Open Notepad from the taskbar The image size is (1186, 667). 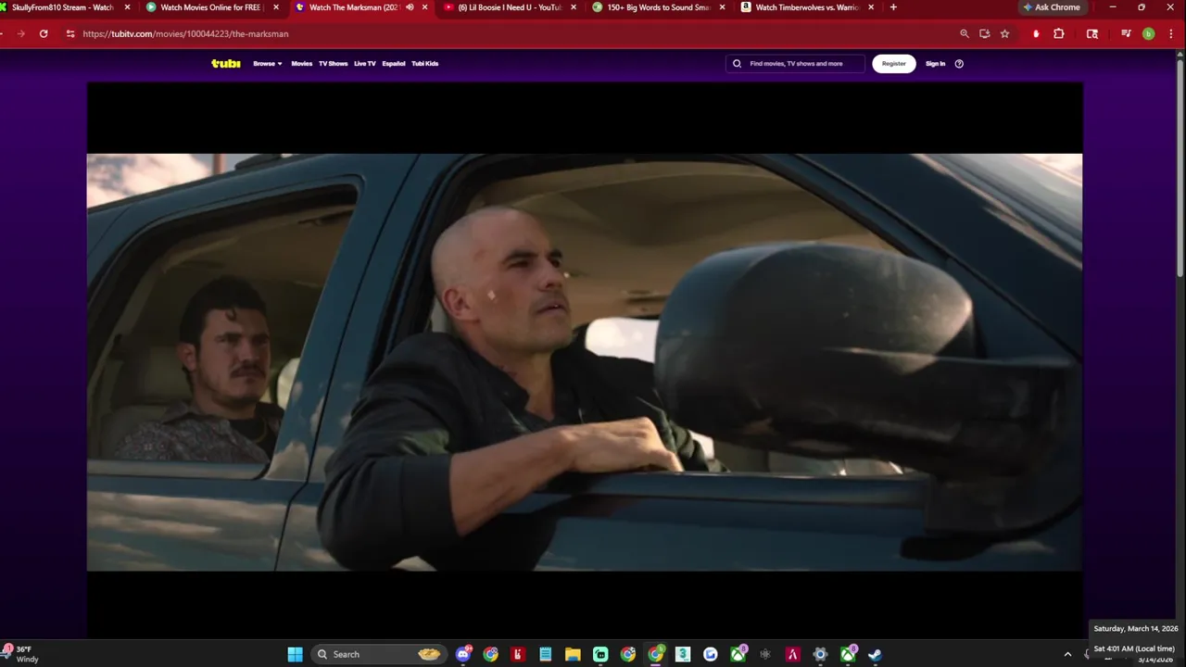click(546, 654)
